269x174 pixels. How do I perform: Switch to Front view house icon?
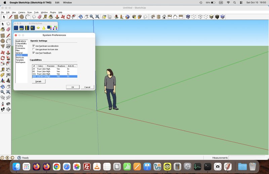tap(164, 17)
